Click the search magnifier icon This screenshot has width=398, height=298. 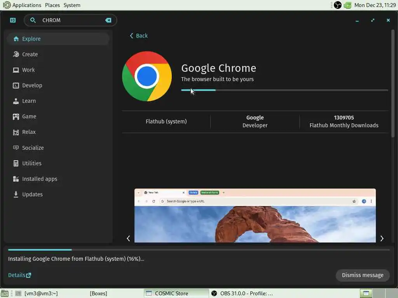[33, 20]
